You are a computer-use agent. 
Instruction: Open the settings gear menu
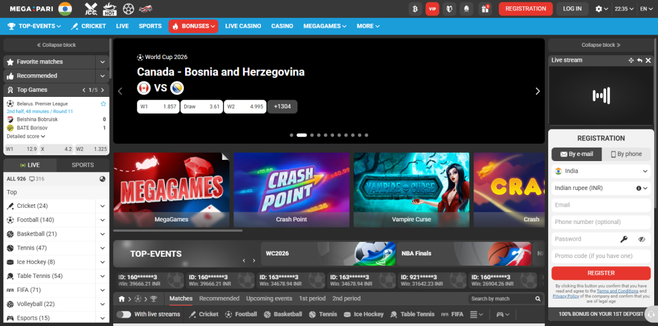(x=601, y=9)
